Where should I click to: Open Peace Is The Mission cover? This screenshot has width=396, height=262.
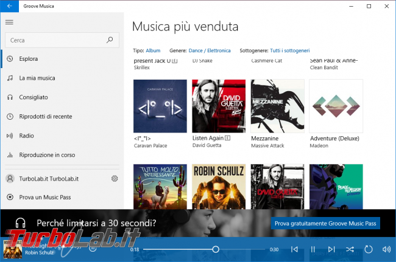point(336,187)
